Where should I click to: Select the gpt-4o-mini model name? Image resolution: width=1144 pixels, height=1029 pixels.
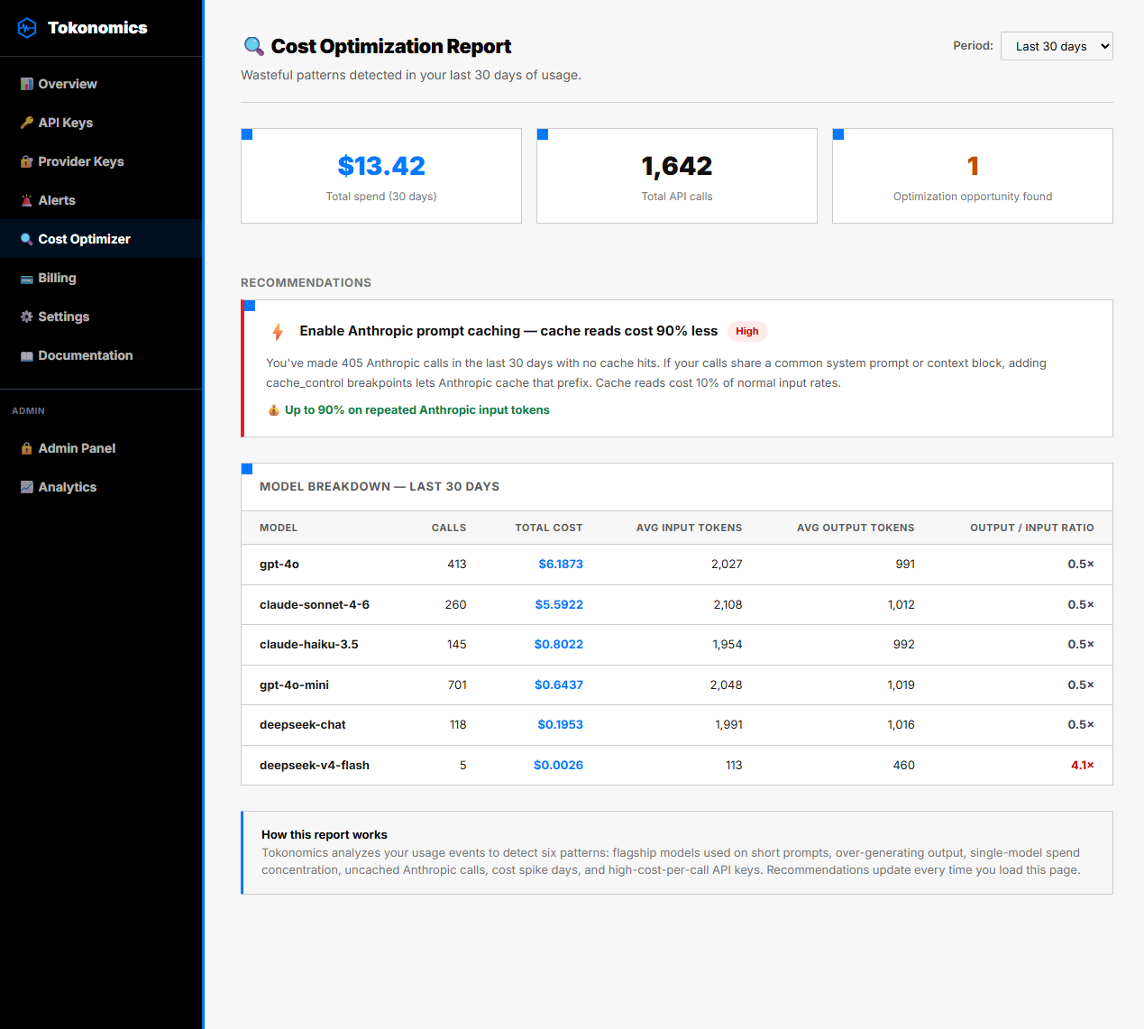pyautogui.click(x=295, y=685)
